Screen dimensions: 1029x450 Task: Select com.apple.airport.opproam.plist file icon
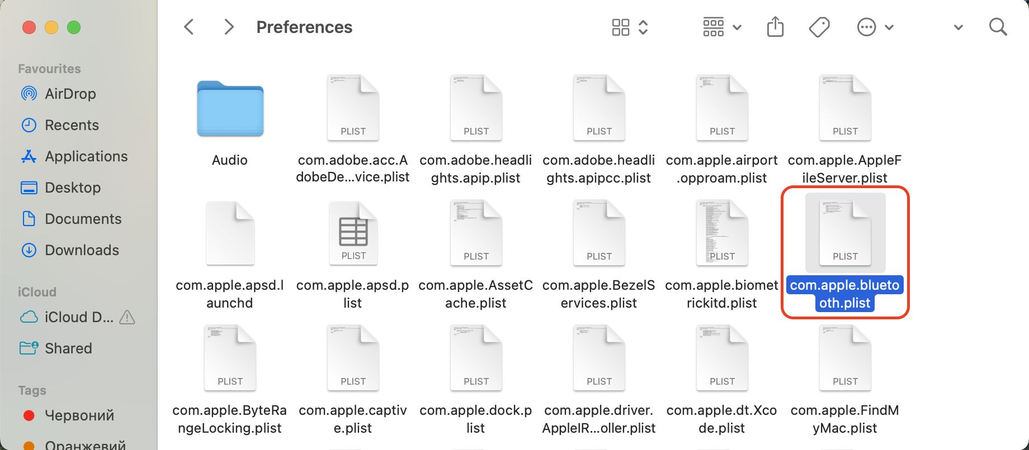click(x=722, y=107)
